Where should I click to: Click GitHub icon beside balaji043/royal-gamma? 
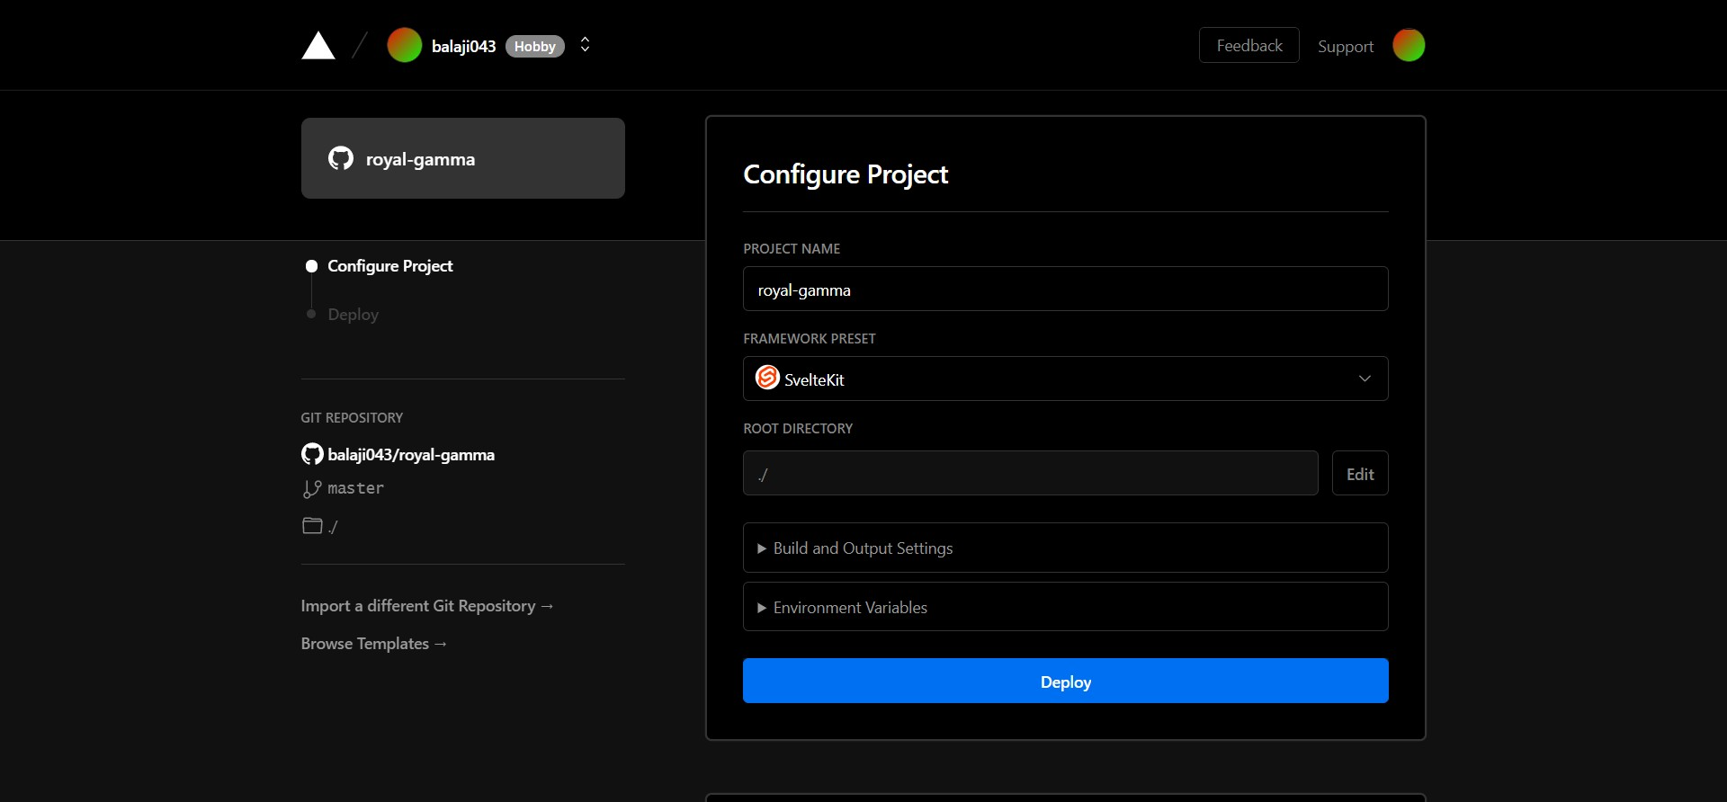point(312,454)
